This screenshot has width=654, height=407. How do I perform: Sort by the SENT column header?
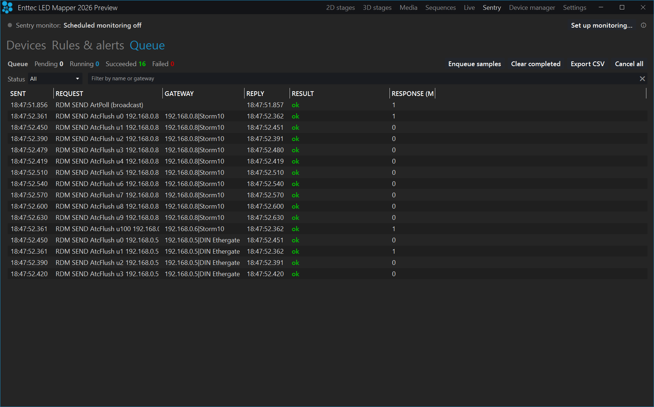pyautogui.click(x=31, y=94)
